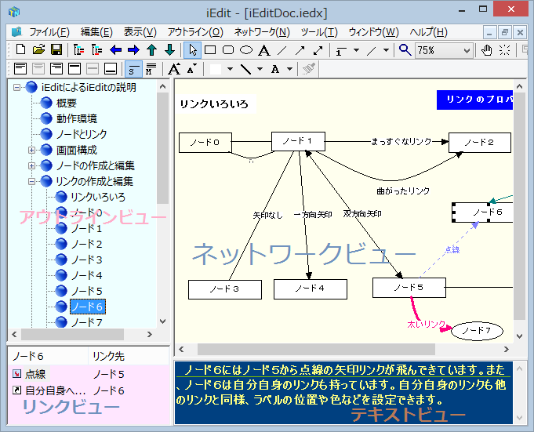Select the 点線 link row in link view
The height and width of the screenshot is (432, 534).
(x=88, y=374)
